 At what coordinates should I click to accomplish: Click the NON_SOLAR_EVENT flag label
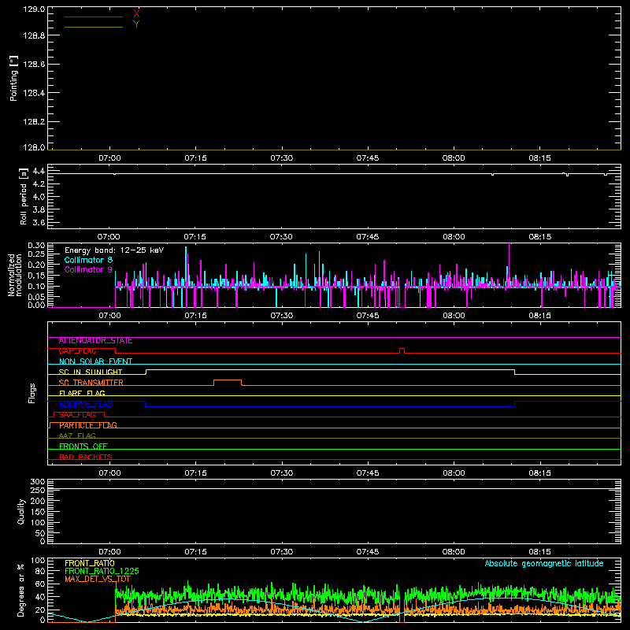click(95, 361)
